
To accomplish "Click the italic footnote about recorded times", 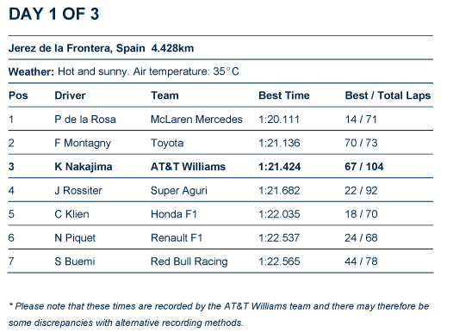I will [x=219, y=314].
